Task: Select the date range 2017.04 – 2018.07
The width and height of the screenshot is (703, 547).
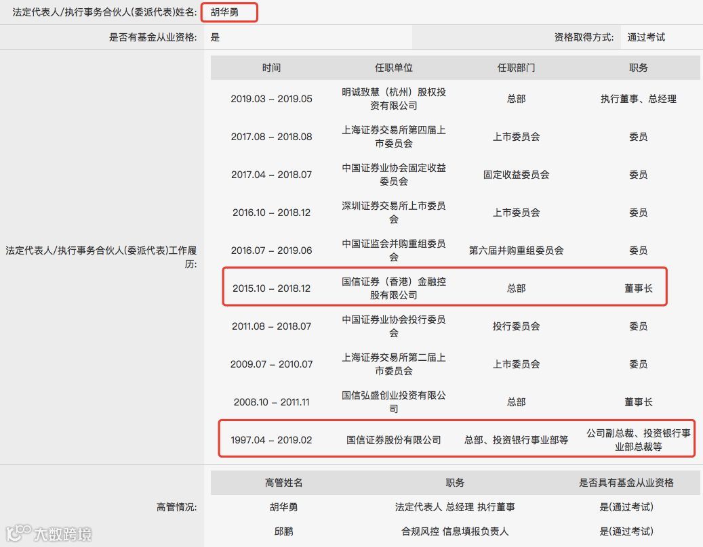Action: pos(271,175)
